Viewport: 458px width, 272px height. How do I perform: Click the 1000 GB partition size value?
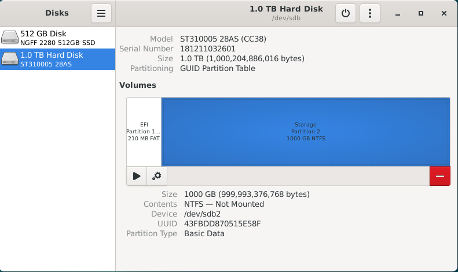(247, 194)
